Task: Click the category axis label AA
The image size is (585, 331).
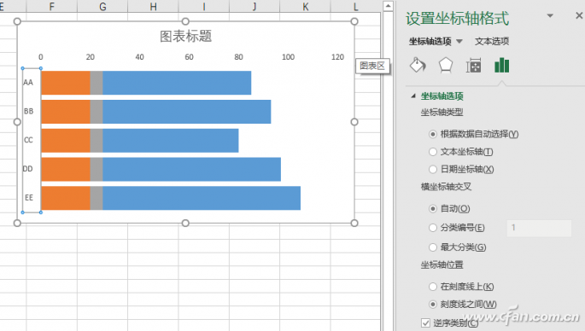Action: coord(28,83)
